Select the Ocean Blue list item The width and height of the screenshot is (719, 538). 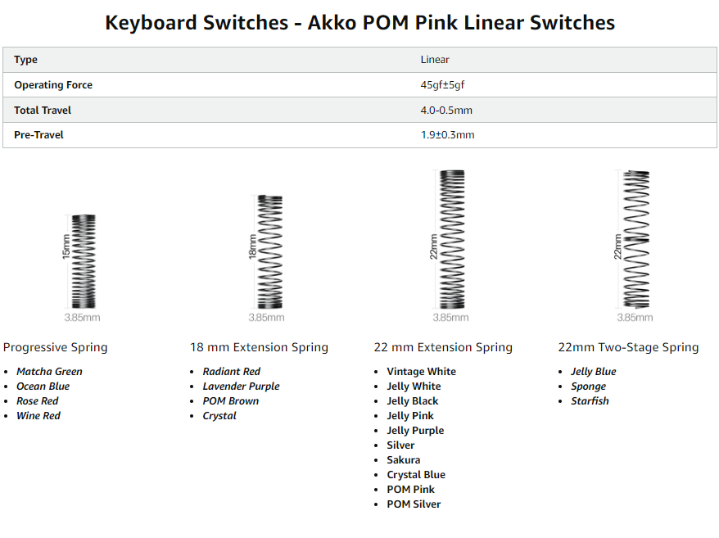click(x=43, y=387)
